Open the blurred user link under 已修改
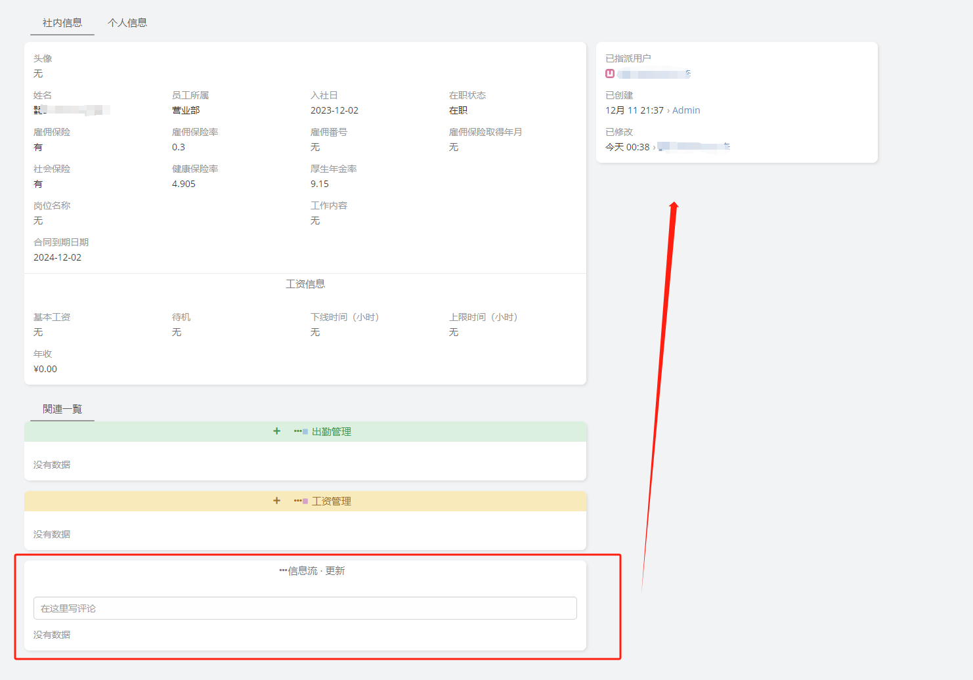This screenshot has height=680, width=973. coord(694,147)
